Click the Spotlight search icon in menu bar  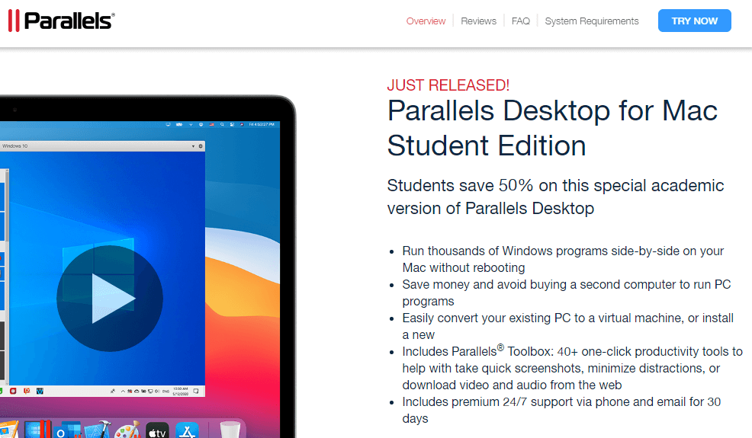click(222, 124)
